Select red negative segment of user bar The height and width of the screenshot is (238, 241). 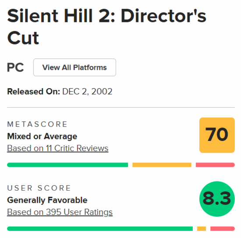(223, 229)
